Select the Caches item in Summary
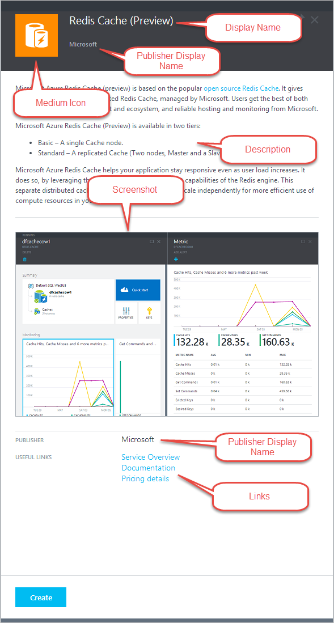This screenshot has height=623, width=334. tap(44, 311)
